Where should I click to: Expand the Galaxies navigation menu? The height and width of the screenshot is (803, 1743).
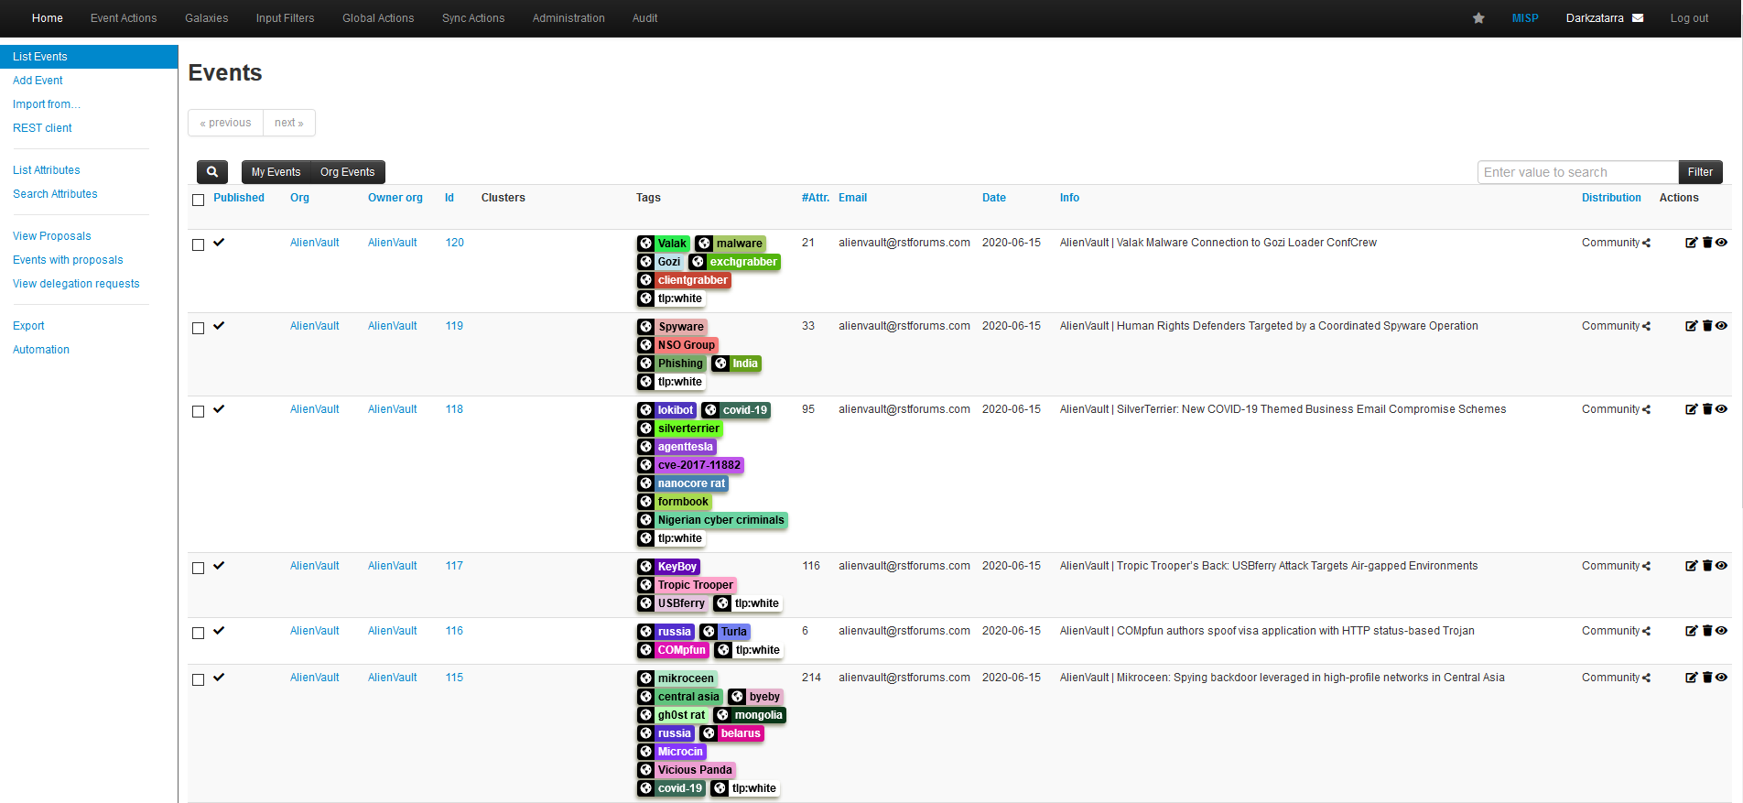click(x=206, y=18)
